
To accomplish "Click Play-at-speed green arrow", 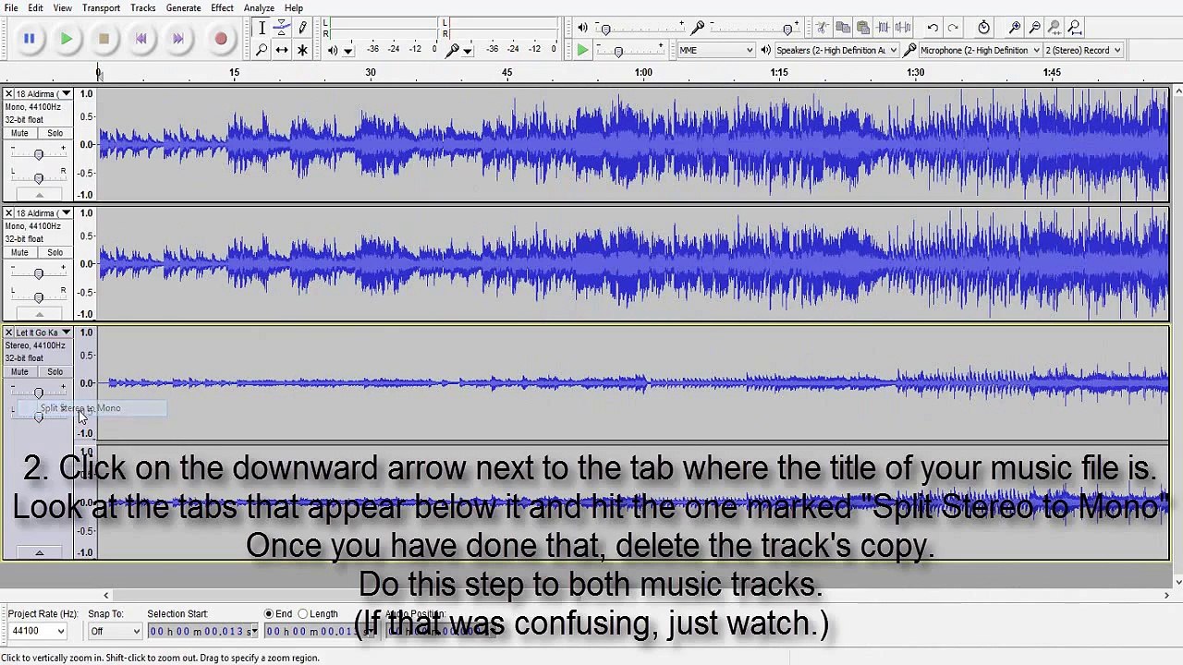I will (x=582, y=50).
